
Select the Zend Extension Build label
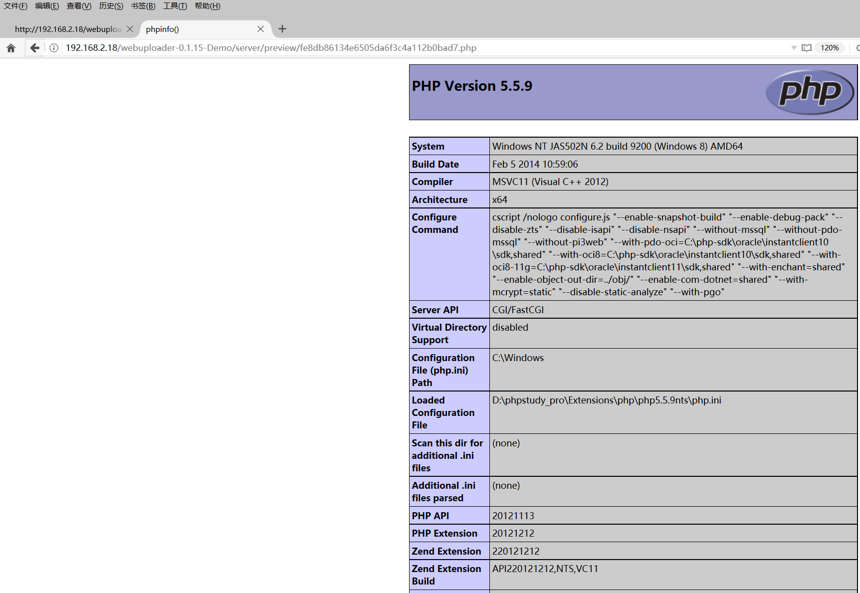[x=449, y=575]
